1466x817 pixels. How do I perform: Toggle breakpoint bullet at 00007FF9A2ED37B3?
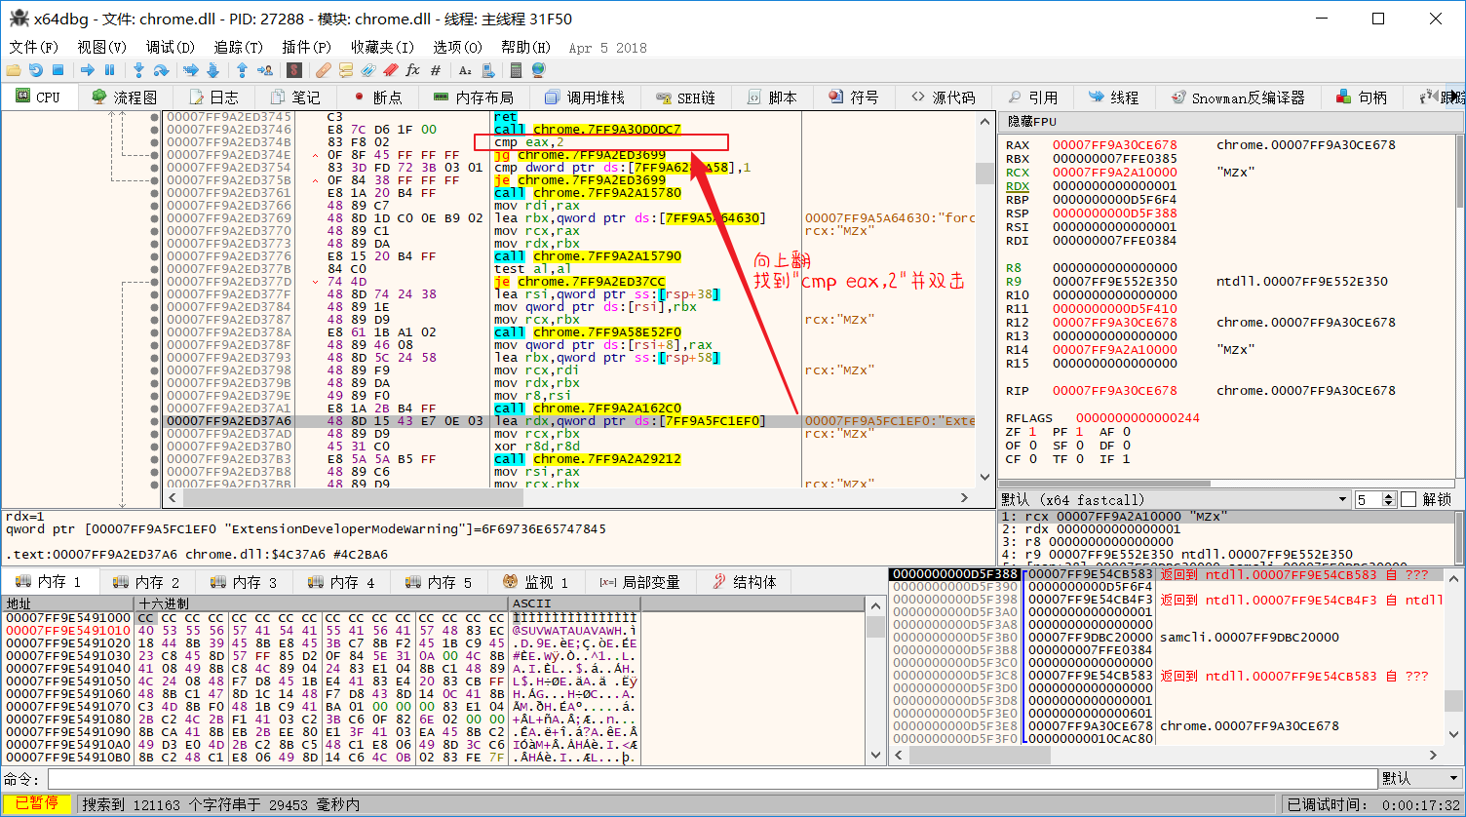tap(154, 459)
